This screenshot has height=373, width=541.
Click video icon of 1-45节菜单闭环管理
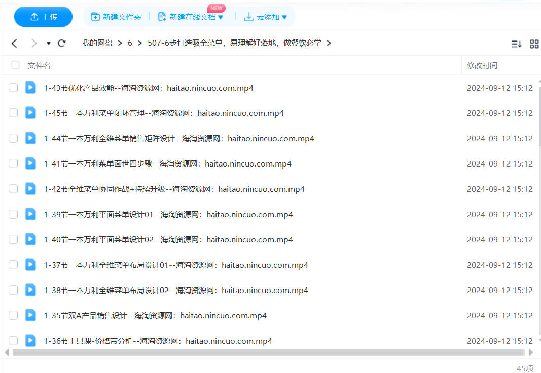(x=30, y=113)
